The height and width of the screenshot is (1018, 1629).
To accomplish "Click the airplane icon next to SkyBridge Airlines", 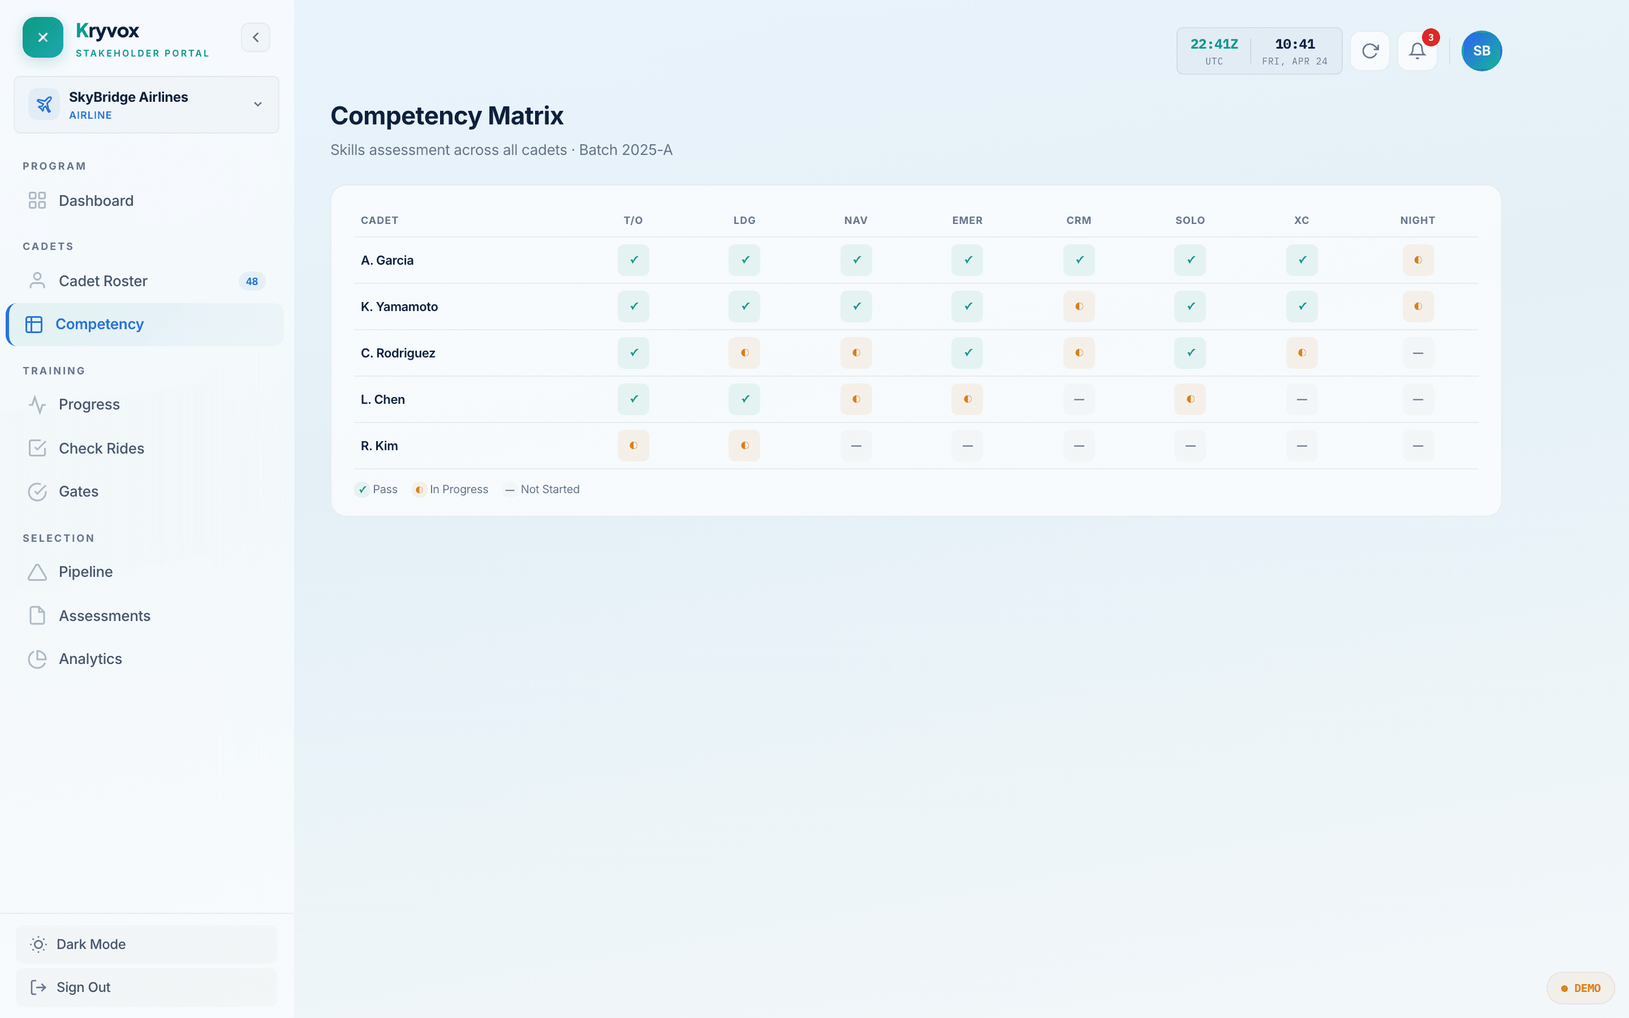I will (x=44, y=105).
